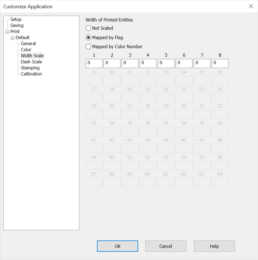This screenshot has height=260, width=258.
Task: Close the Customize Application window
Action: (x=251, y=6)
